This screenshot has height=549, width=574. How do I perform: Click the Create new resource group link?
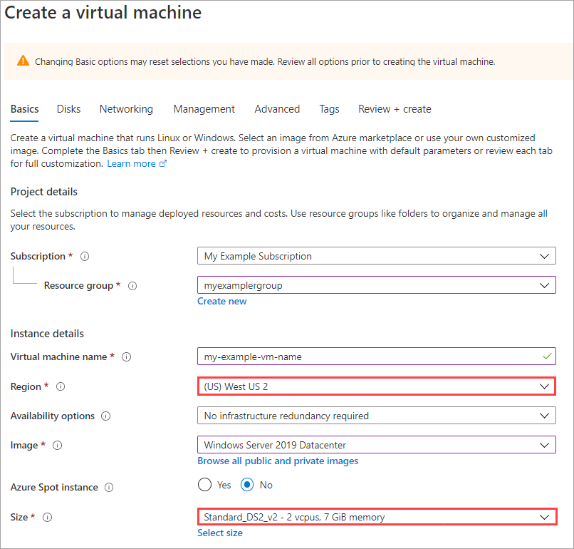tap(222, 301)
